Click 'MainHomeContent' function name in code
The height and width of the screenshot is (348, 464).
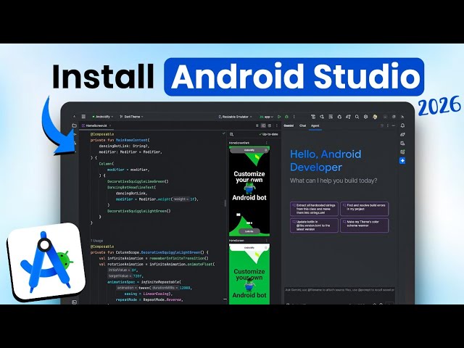pyautogui.click(x=132, y=140)
